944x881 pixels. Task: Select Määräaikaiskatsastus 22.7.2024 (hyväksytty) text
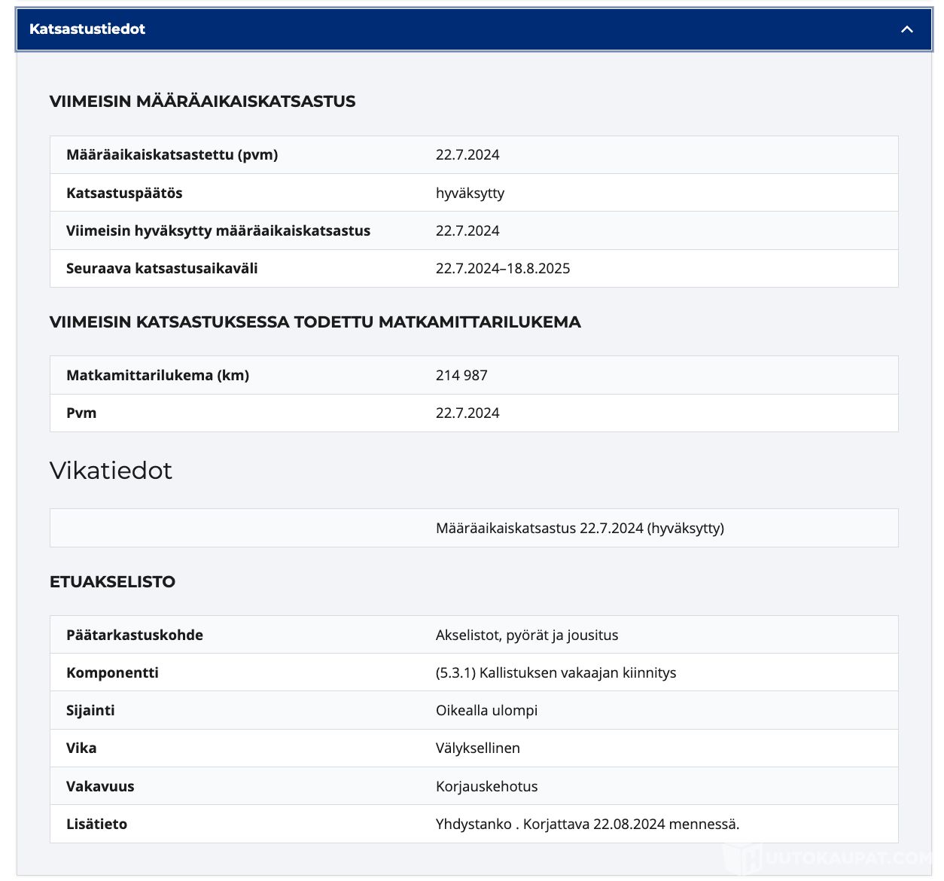[580, 529]
